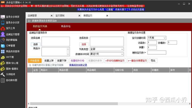Click the 手动勾选删除宝贝 button
192x108 pixels.
click(x=115, y=61)
